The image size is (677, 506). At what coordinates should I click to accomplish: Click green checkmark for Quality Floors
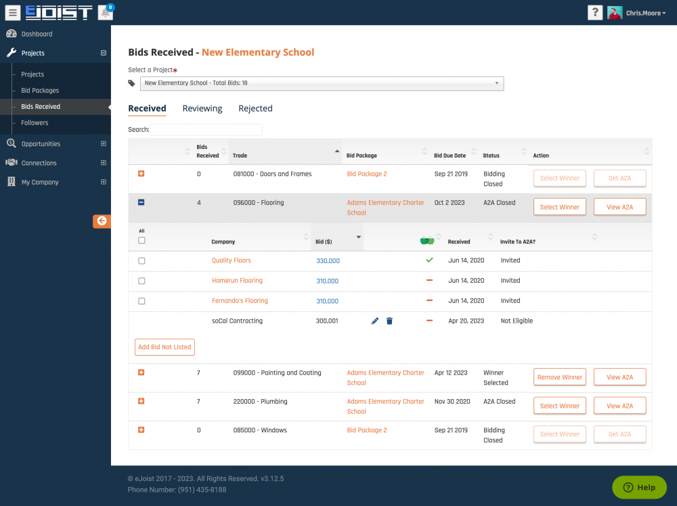coord(429,260)
